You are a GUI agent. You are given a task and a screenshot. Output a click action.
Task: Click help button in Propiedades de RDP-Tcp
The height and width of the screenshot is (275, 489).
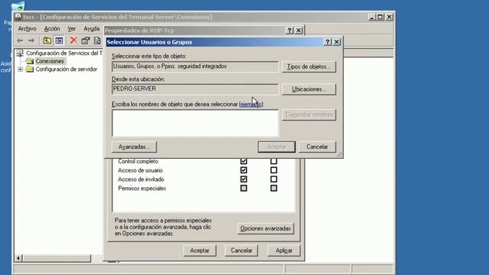point(290,31)
